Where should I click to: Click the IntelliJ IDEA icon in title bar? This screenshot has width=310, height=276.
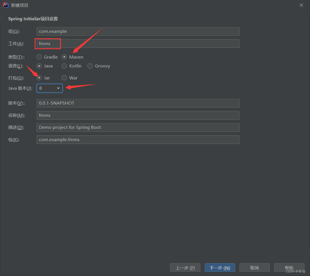tap(5, 5)
